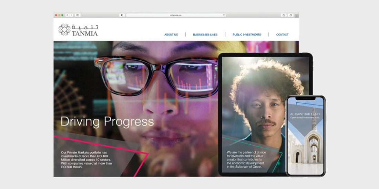Toggle the Safari sidebar button

click(x=78, y=15)
